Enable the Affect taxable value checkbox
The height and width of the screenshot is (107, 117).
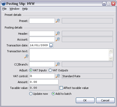[x=61, y=88]
